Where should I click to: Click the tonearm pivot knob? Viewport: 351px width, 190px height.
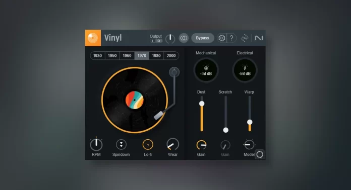click(x=174, y=72)
